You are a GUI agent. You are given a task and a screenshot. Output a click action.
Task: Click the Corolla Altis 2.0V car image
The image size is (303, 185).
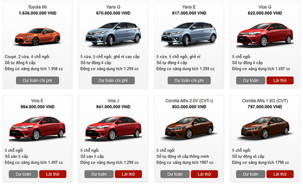189,128
